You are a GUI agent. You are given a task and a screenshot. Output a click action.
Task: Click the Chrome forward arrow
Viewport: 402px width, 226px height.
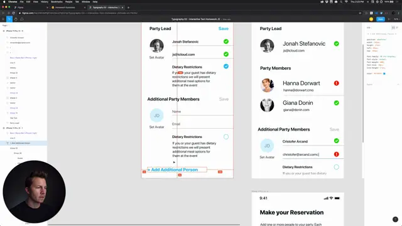tap(8, 13)
